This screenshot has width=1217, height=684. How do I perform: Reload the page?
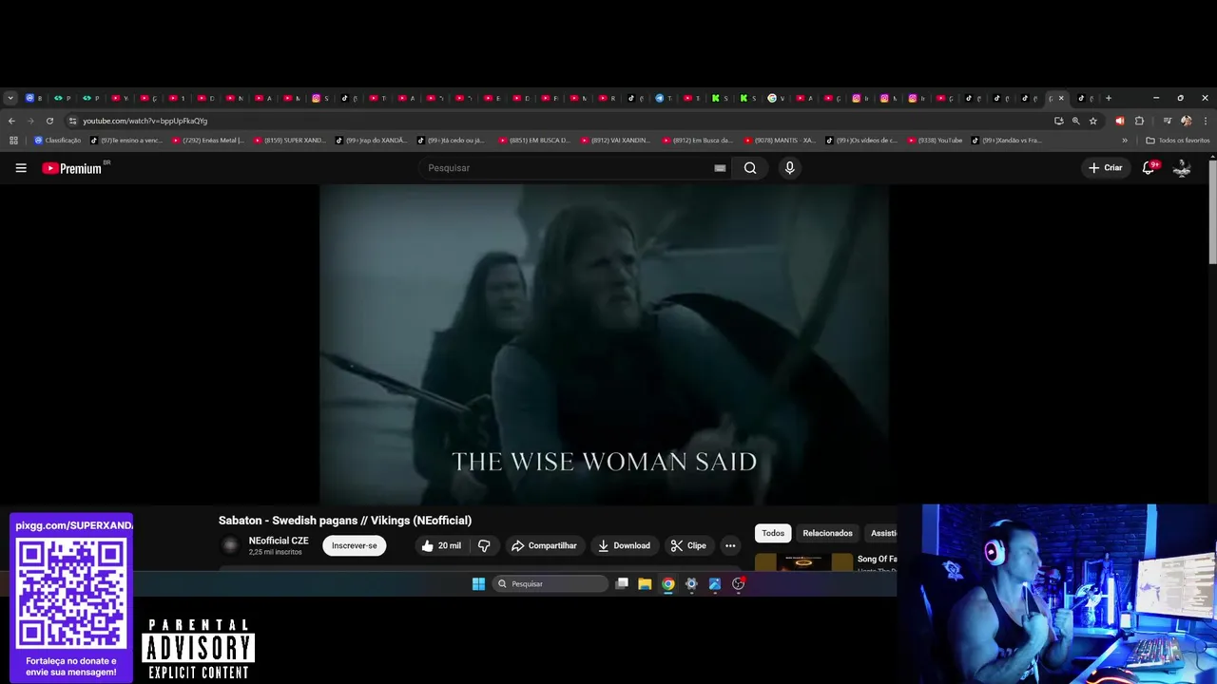49,121
